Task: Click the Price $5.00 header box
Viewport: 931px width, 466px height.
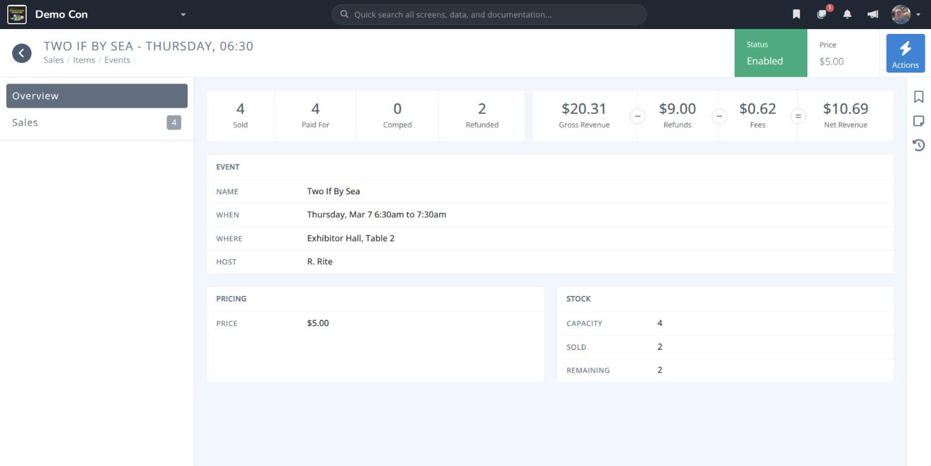Action: [x=843, y=53]
